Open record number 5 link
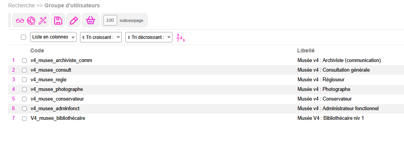The height and width of the screenshot is (141, 404). (x=14, y=99)
